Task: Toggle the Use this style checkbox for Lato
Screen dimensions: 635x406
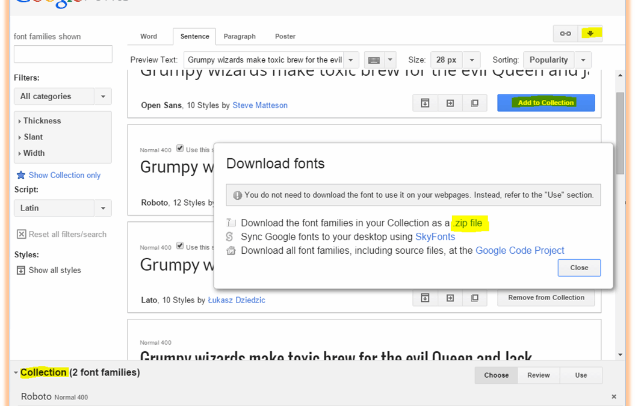Action: [180, 245]
